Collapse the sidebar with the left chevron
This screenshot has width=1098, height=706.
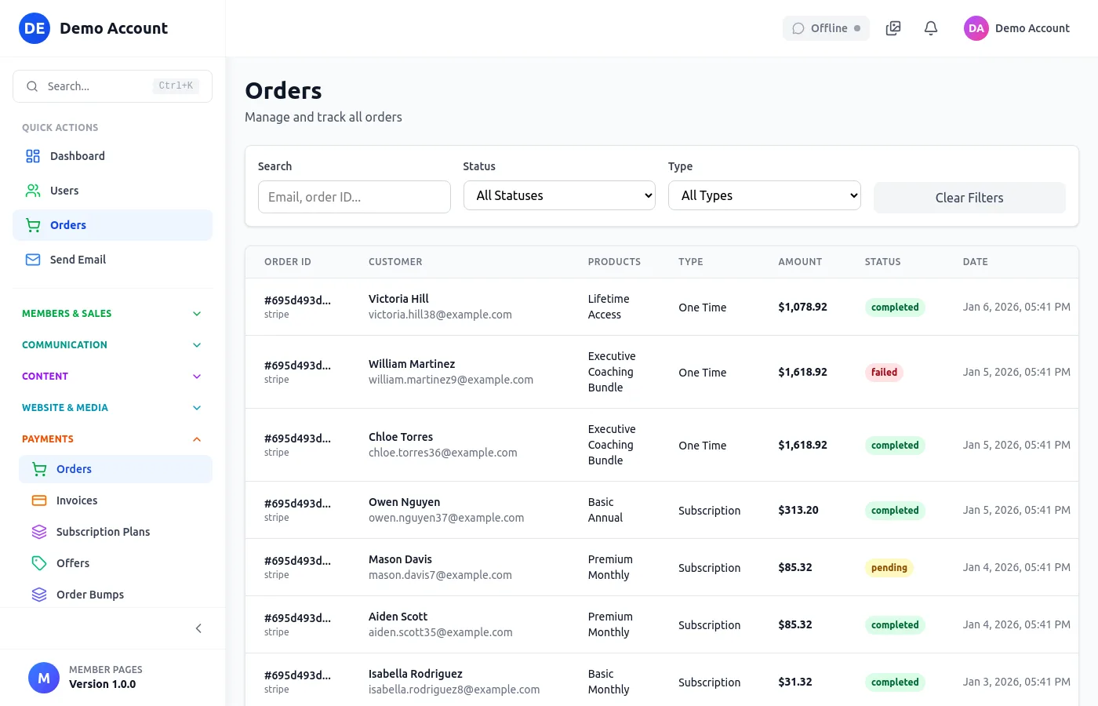(198, 628)
